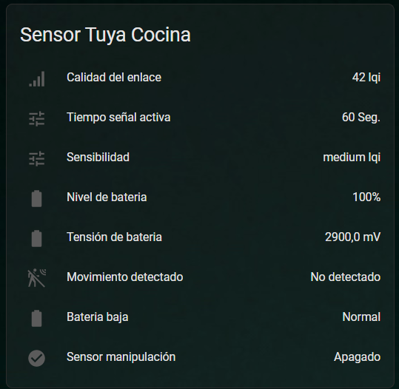Click the motion sensor icon for Movimiento detectado
The image size is (399, 389).
(x=37, y=278)
